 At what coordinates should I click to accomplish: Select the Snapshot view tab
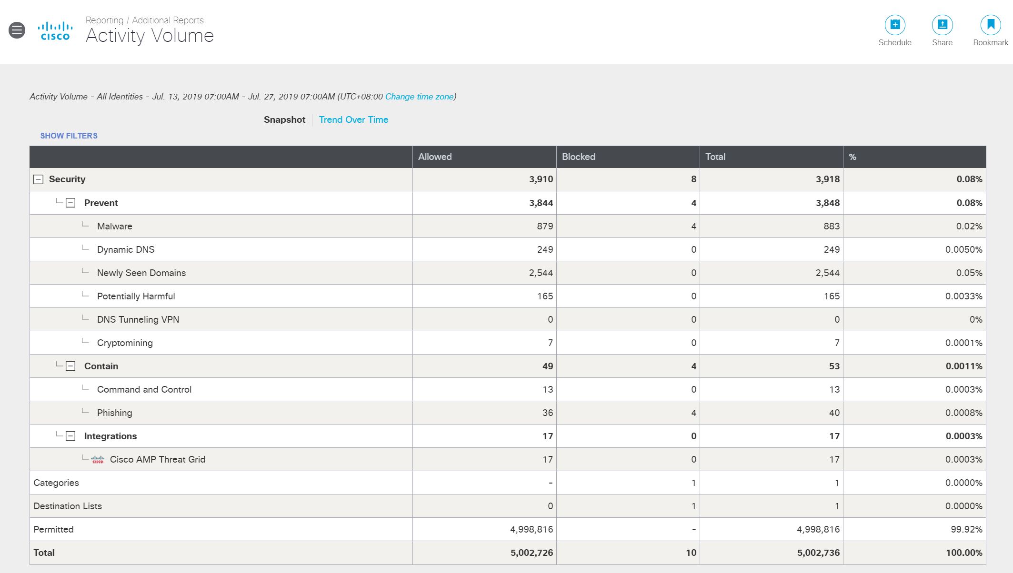point(284,120)
